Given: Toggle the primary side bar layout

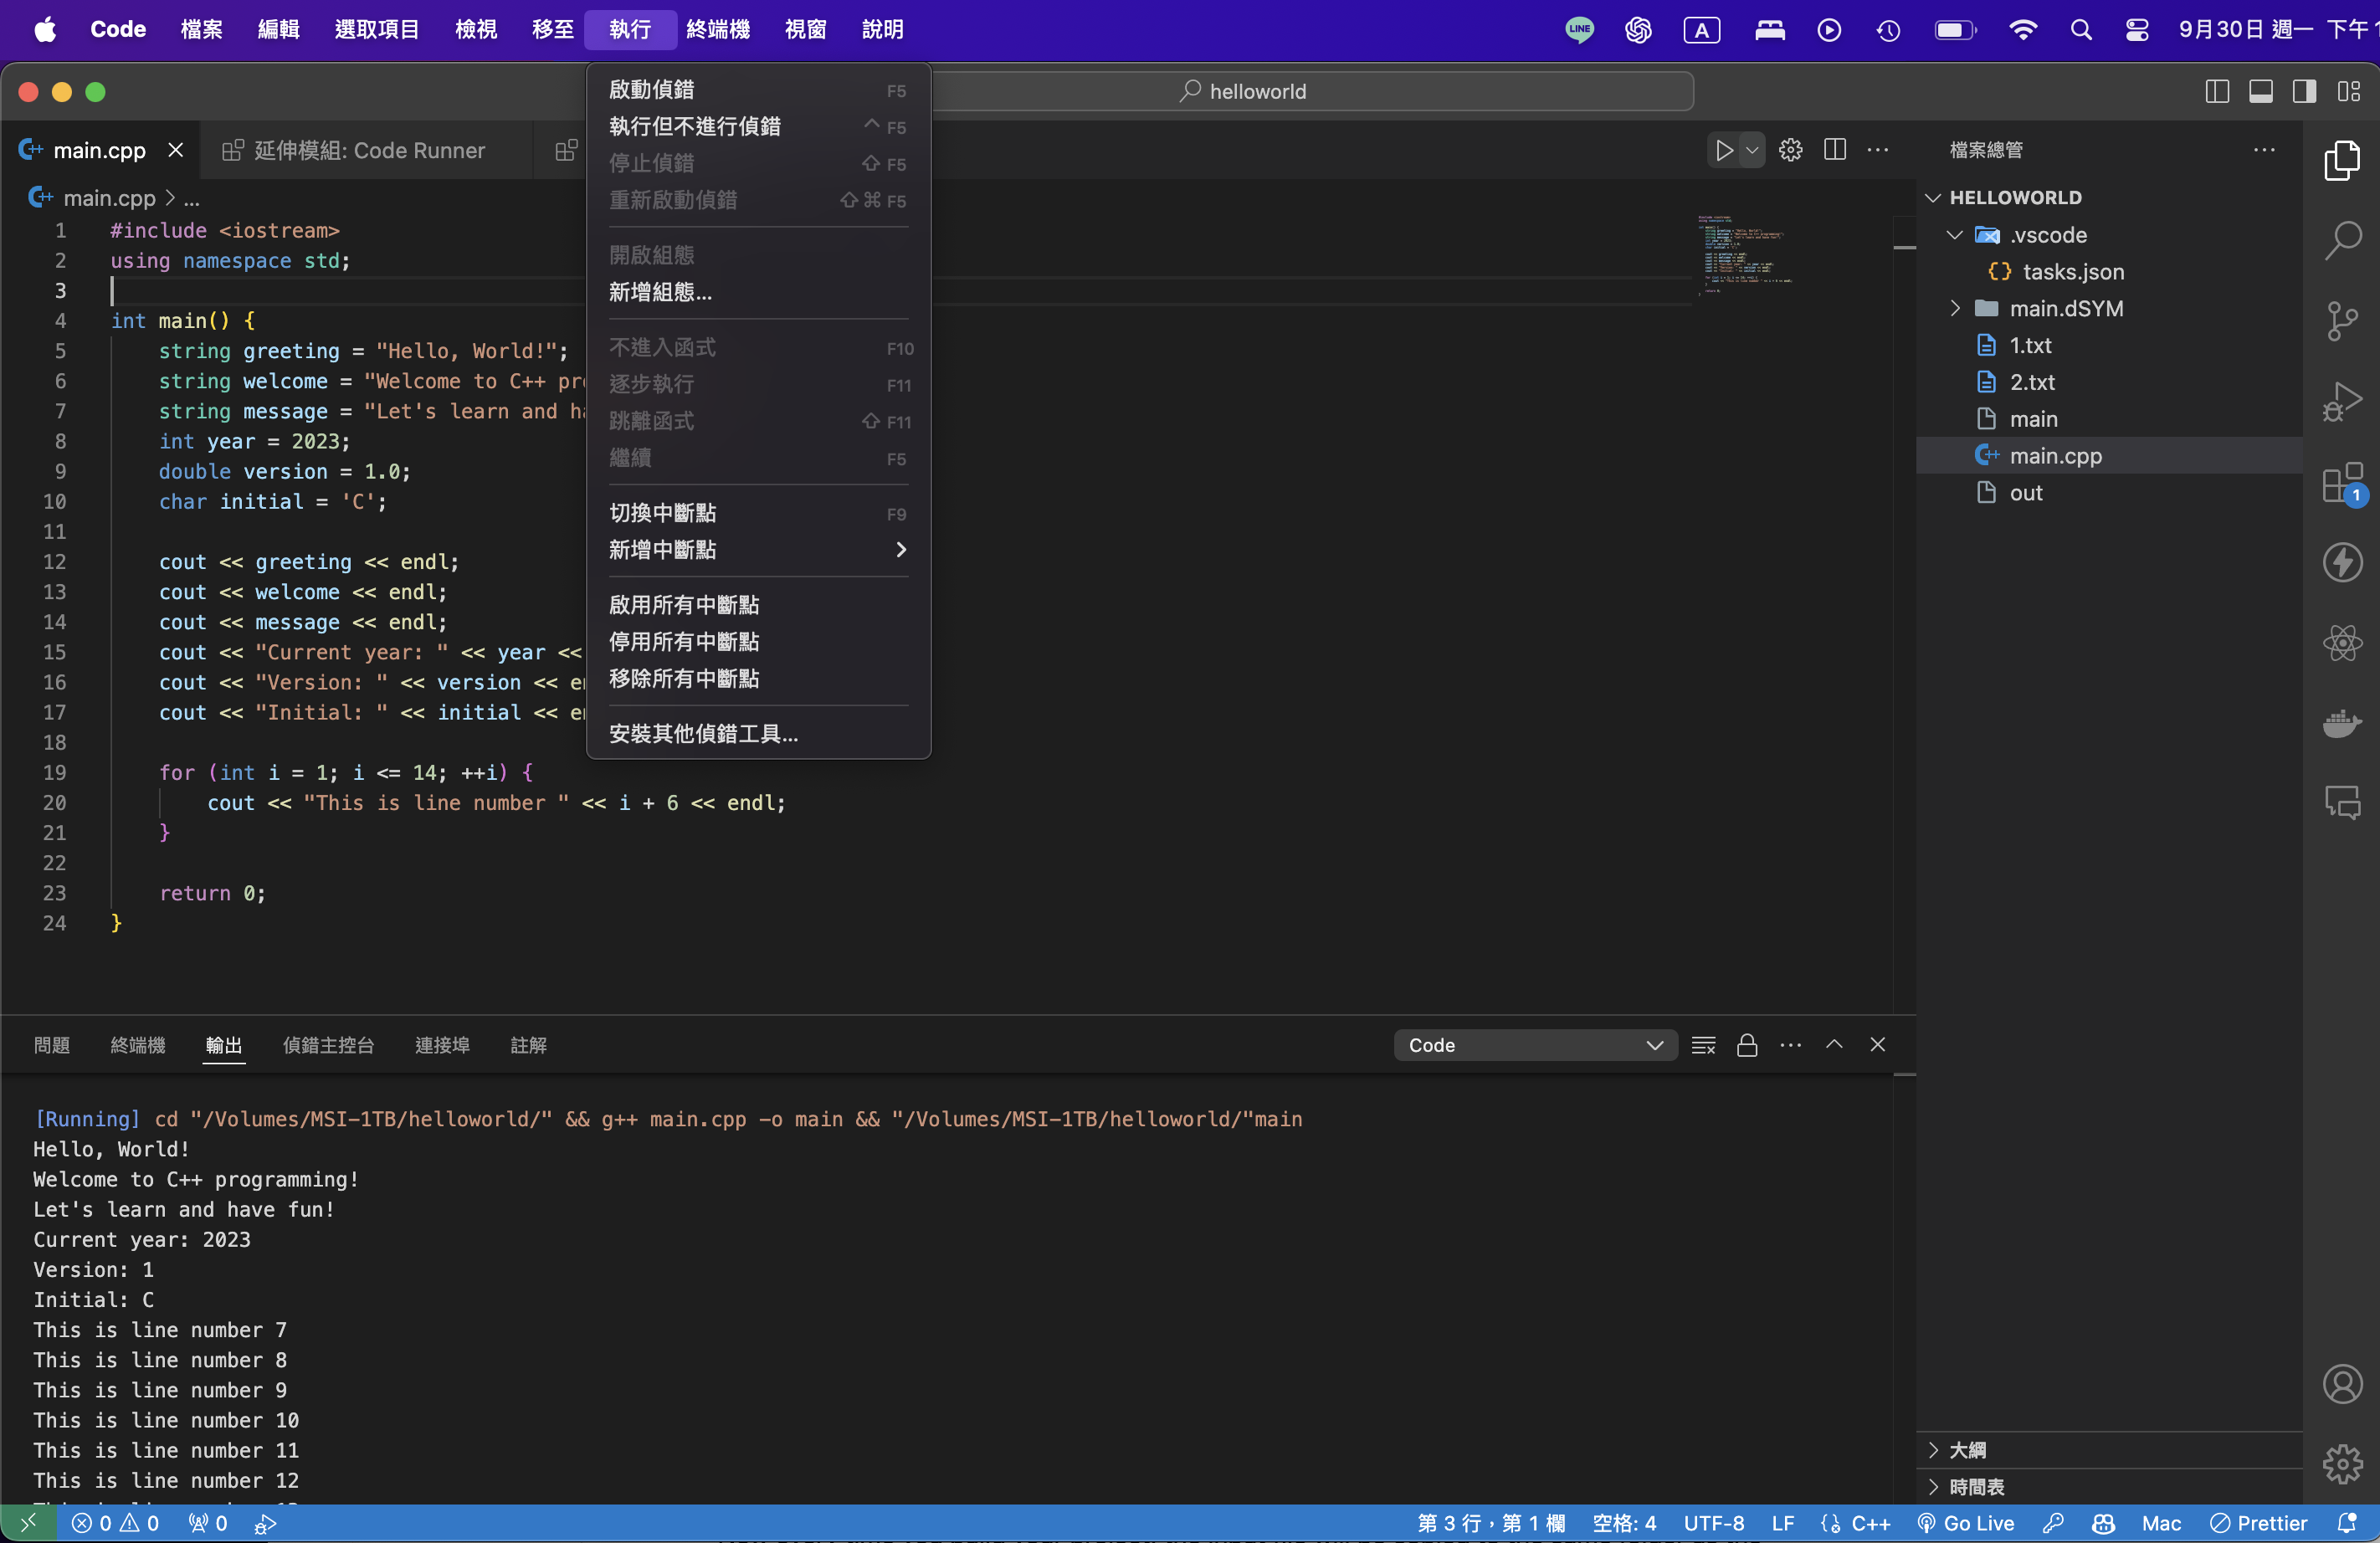Looking at the screenshot, I should tap(2217, 92).
